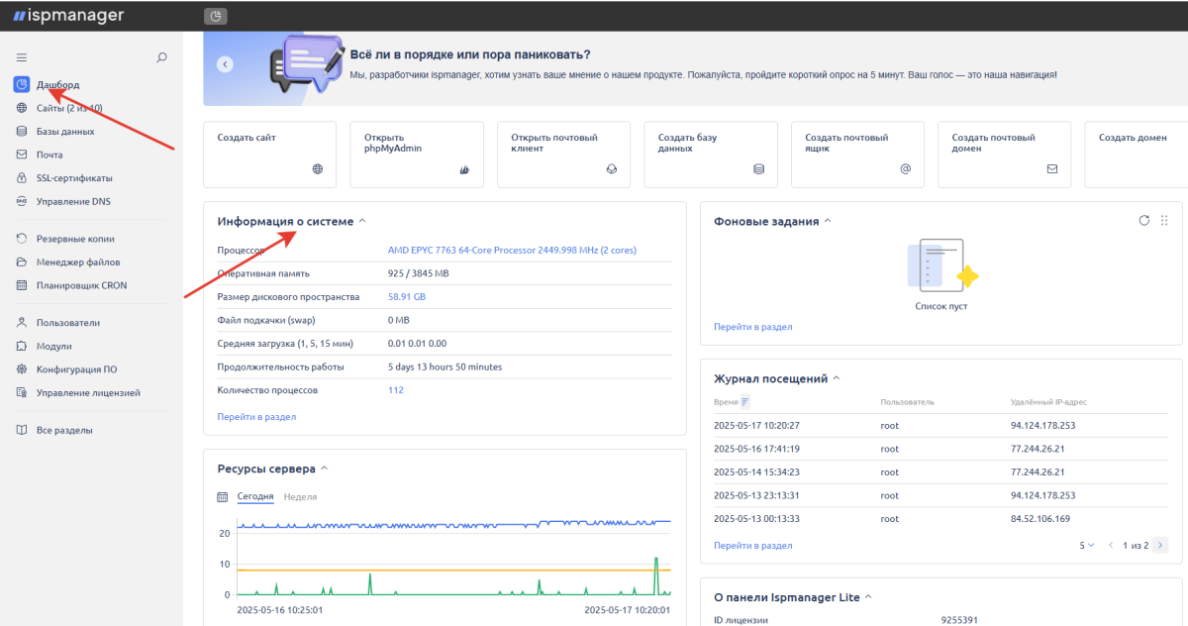Viewport: 1188px width, 626px height.
Task: Open the dashboard tab icon in header
Action: tap(216, 16)
